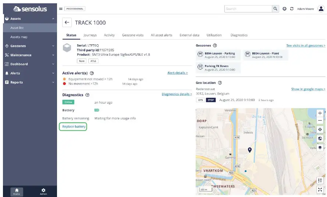Image resolution: width=327 pixels, height=197 pixels.
Task: Click the back arrow button
Action: [67, 22]
